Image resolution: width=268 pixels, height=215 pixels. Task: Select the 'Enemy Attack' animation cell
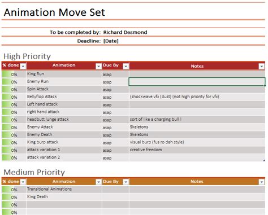coord(64,127)
